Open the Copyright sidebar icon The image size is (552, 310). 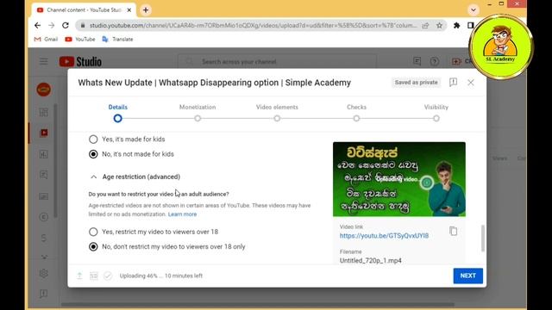pos(44,217)
